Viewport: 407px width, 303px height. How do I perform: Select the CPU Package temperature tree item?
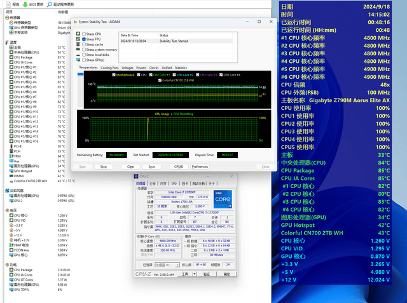(23, 57)
